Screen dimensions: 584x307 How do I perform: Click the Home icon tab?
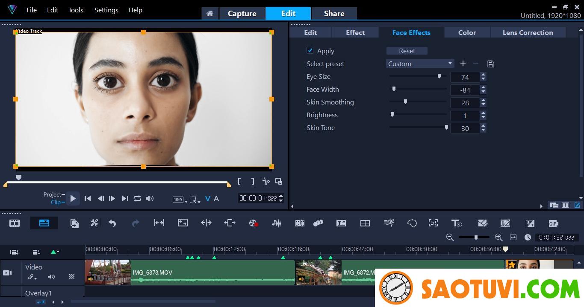coord(209,14)
